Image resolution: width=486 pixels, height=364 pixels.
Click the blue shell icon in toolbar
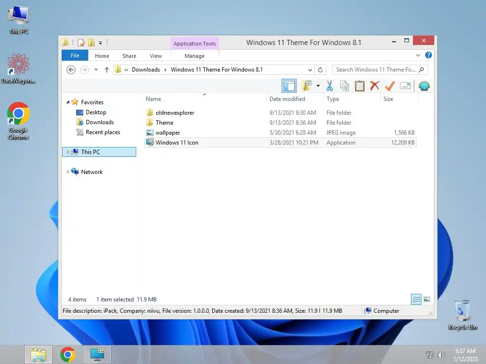pos(424,86)
